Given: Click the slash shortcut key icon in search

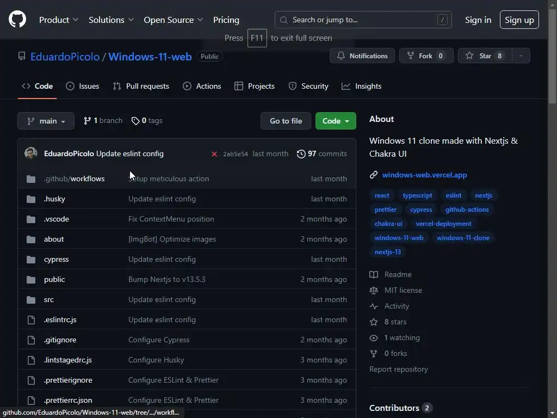Looking at the screenshot, I should [x=442, y=20].
